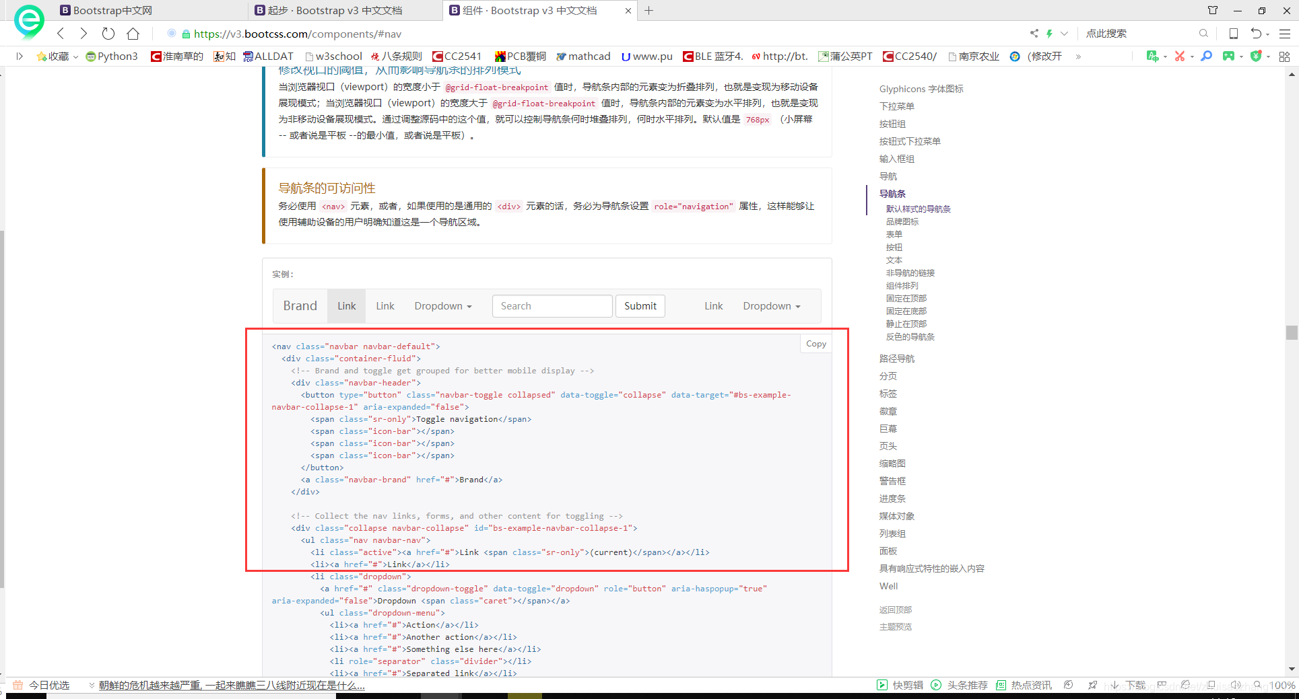The height and width of the screenshot is (699, 1299).
Task: Click the Copy button on the code block
Action: tap(815, 343)
